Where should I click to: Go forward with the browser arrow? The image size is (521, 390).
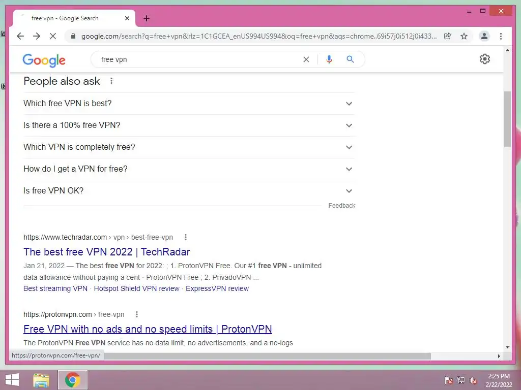(x=37, y=36)
